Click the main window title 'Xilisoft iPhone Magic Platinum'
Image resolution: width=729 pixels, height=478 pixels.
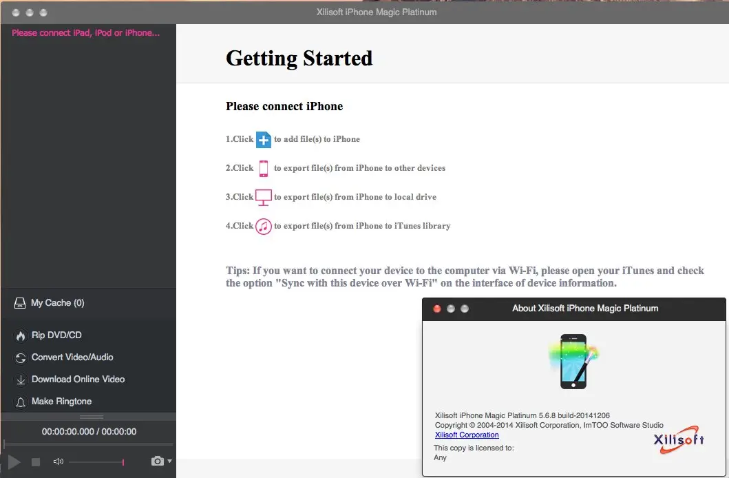377,12
